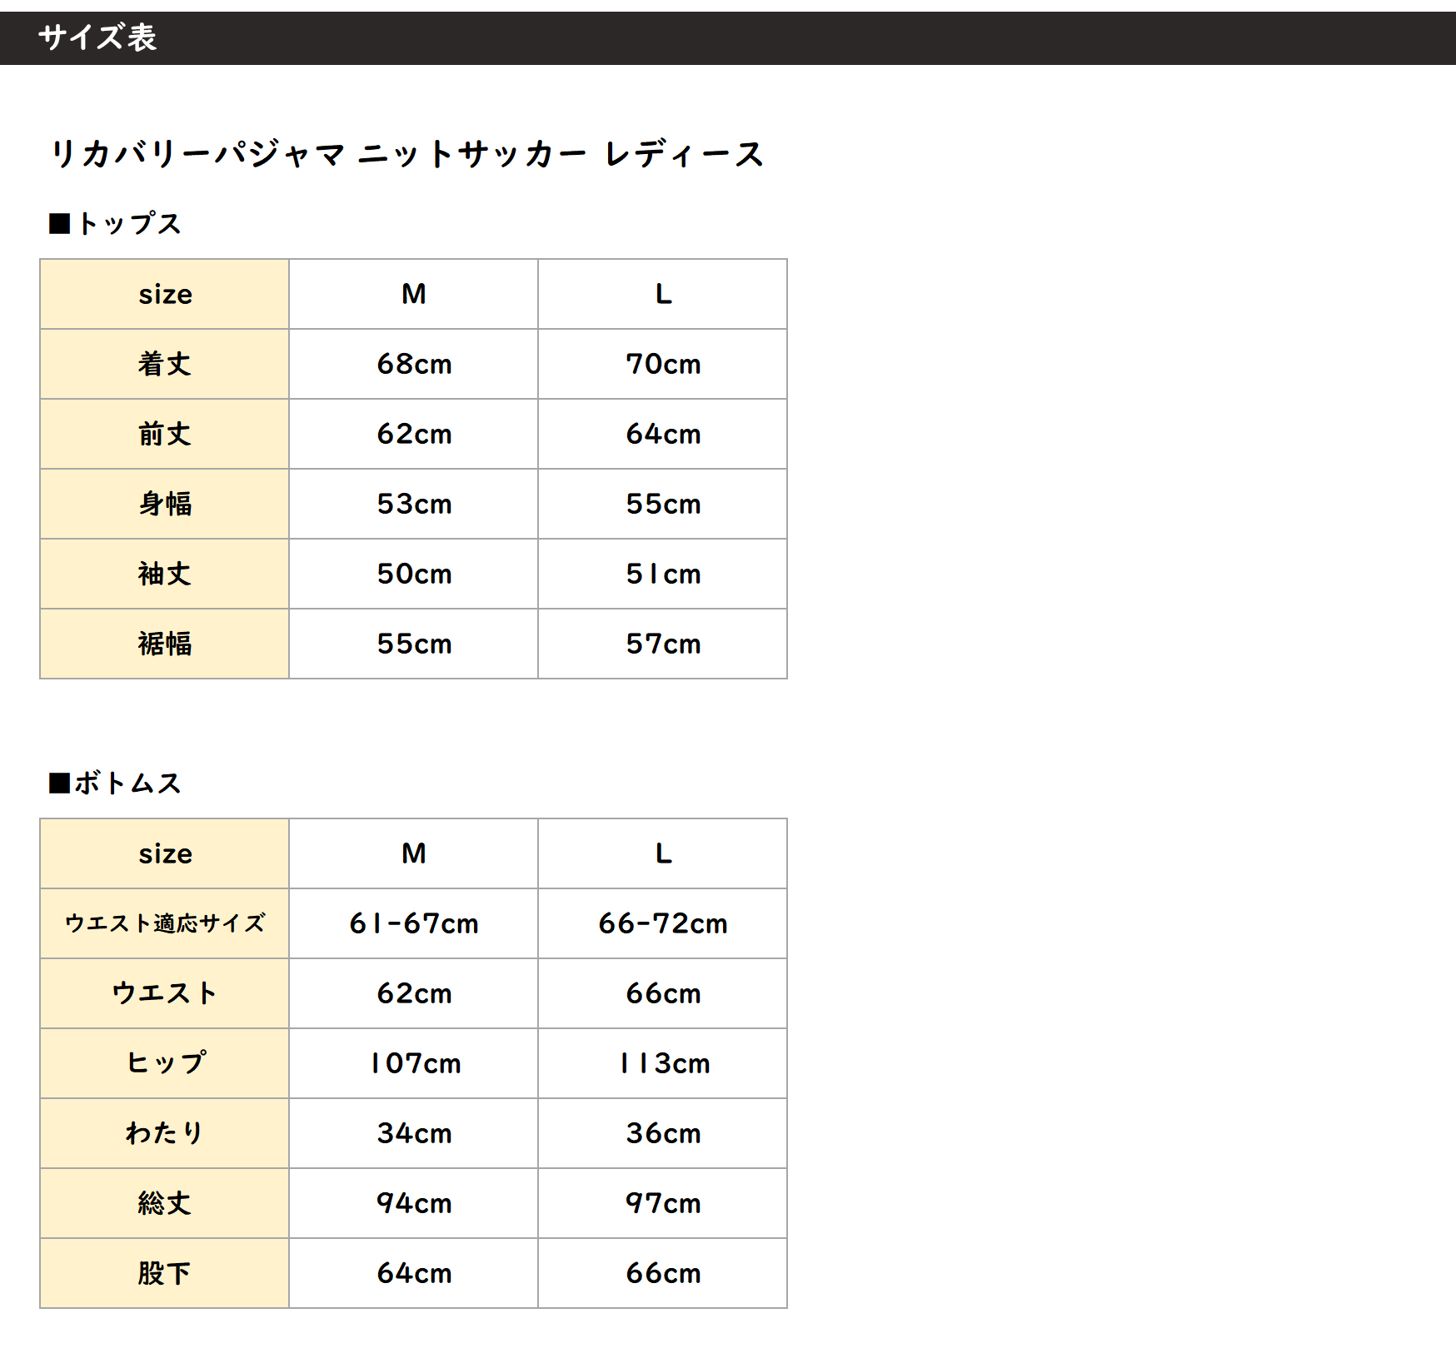This screenshot has height=1368, width=1456.
Task: Click the 62cm value in ウエスト row
Action: tap(414, 993)
